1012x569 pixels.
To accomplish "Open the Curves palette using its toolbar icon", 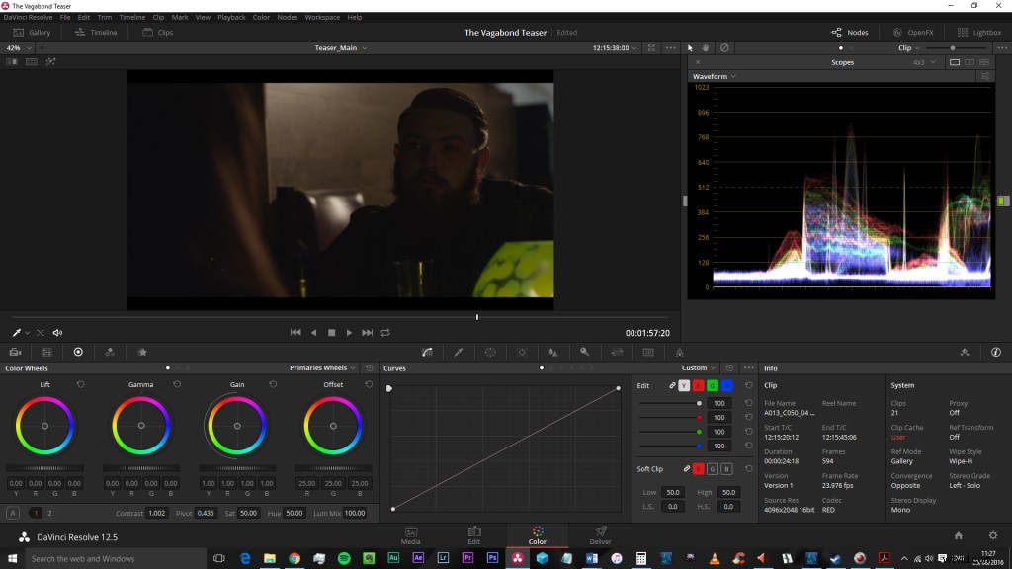I will [x=428, y=352].
